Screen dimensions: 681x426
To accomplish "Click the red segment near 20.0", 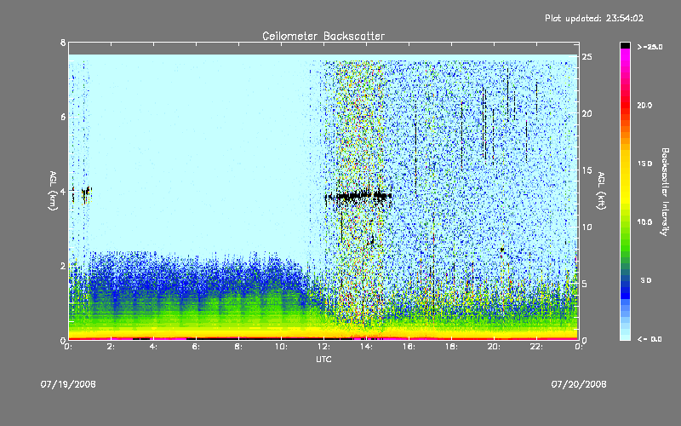I will coord(625,104).
